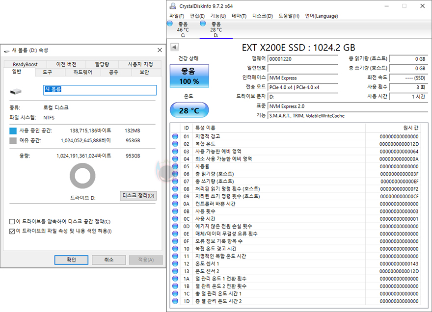
Task: Open the 테마(T) menu
Action: point(239,16)
